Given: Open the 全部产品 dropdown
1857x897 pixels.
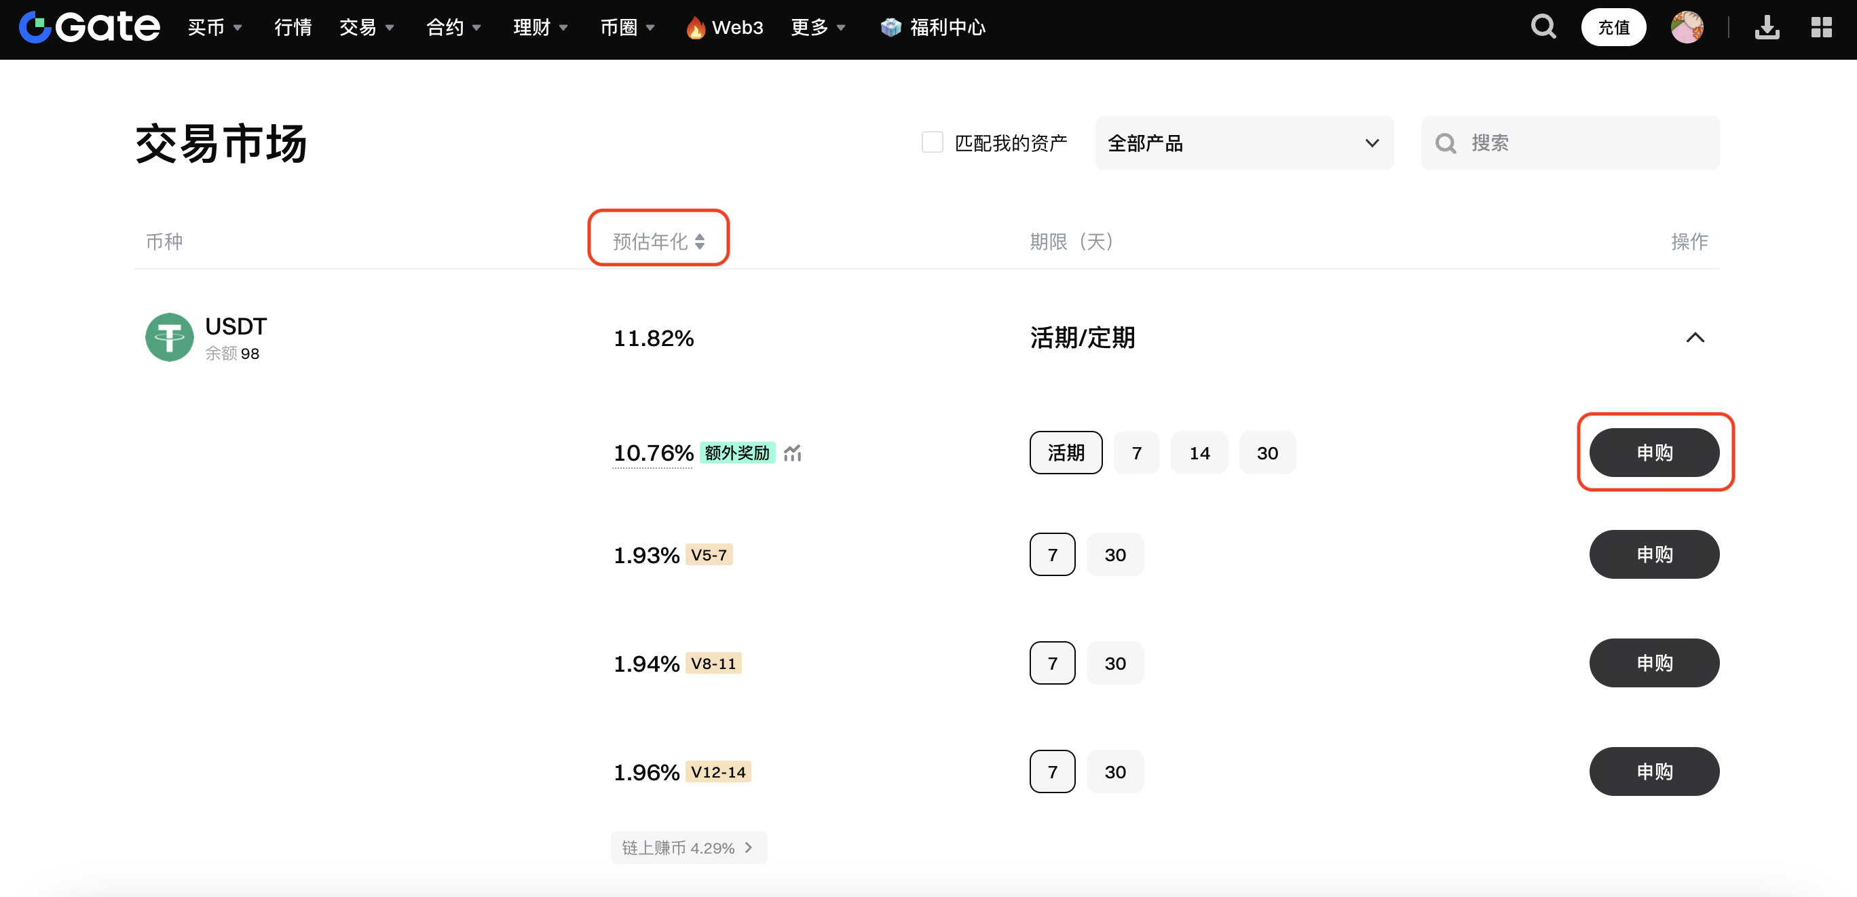Looking at the screenshot, I should click(x=1243, y=143).
